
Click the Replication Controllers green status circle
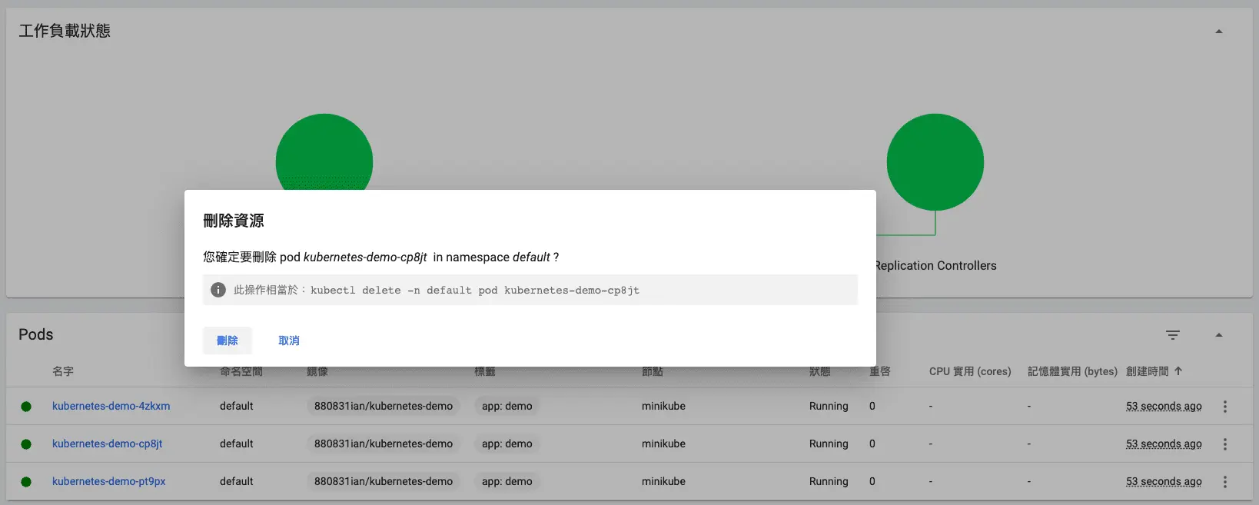[x=935, y=162]
